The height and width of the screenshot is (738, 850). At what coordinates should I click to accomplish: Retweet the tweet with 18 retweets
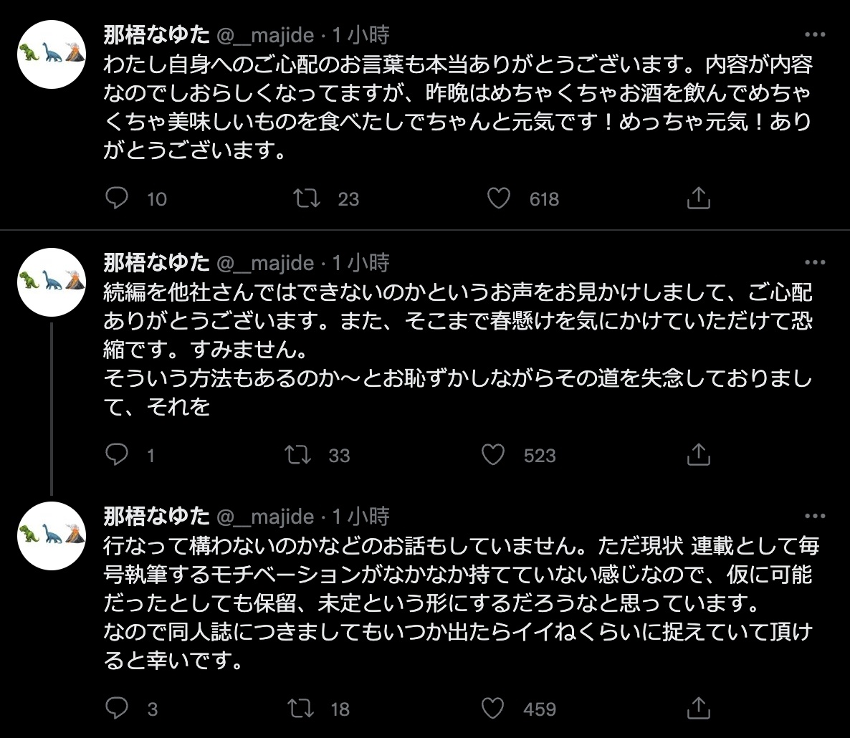(298, 709)
